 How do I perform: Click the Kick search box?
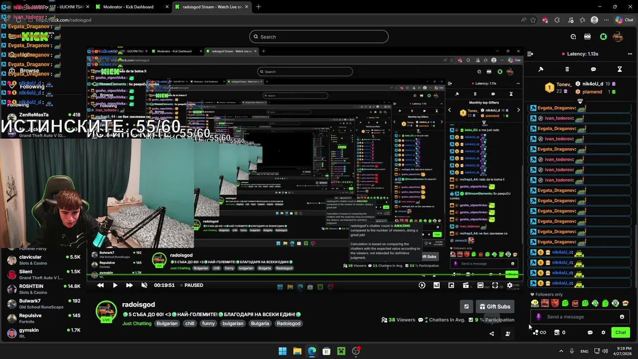pyautogui.click(x=319, y=36)
